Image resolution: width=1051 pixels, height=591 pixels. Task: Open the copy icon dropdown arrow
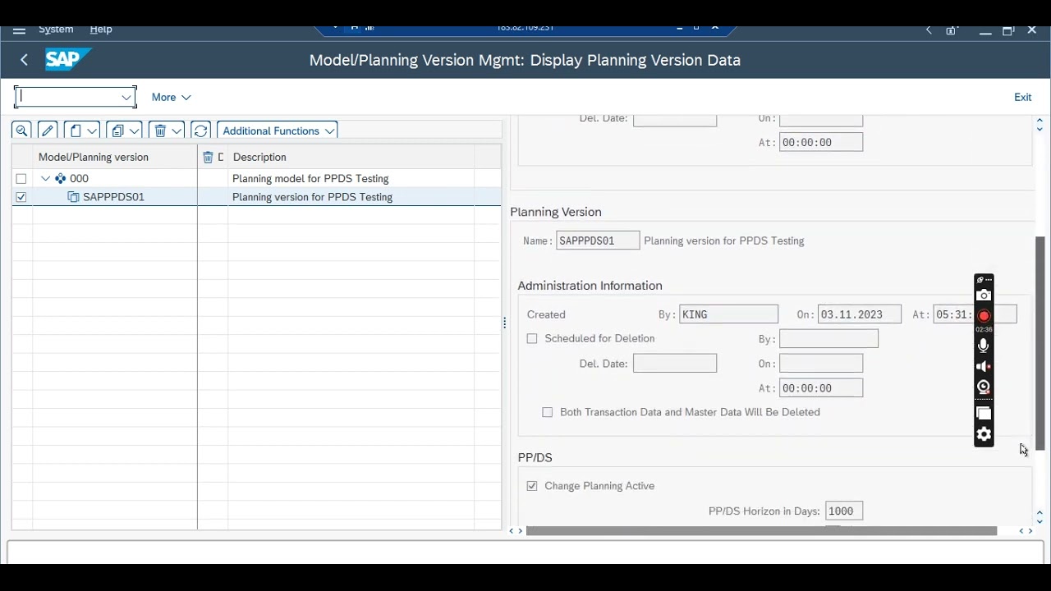134,131
